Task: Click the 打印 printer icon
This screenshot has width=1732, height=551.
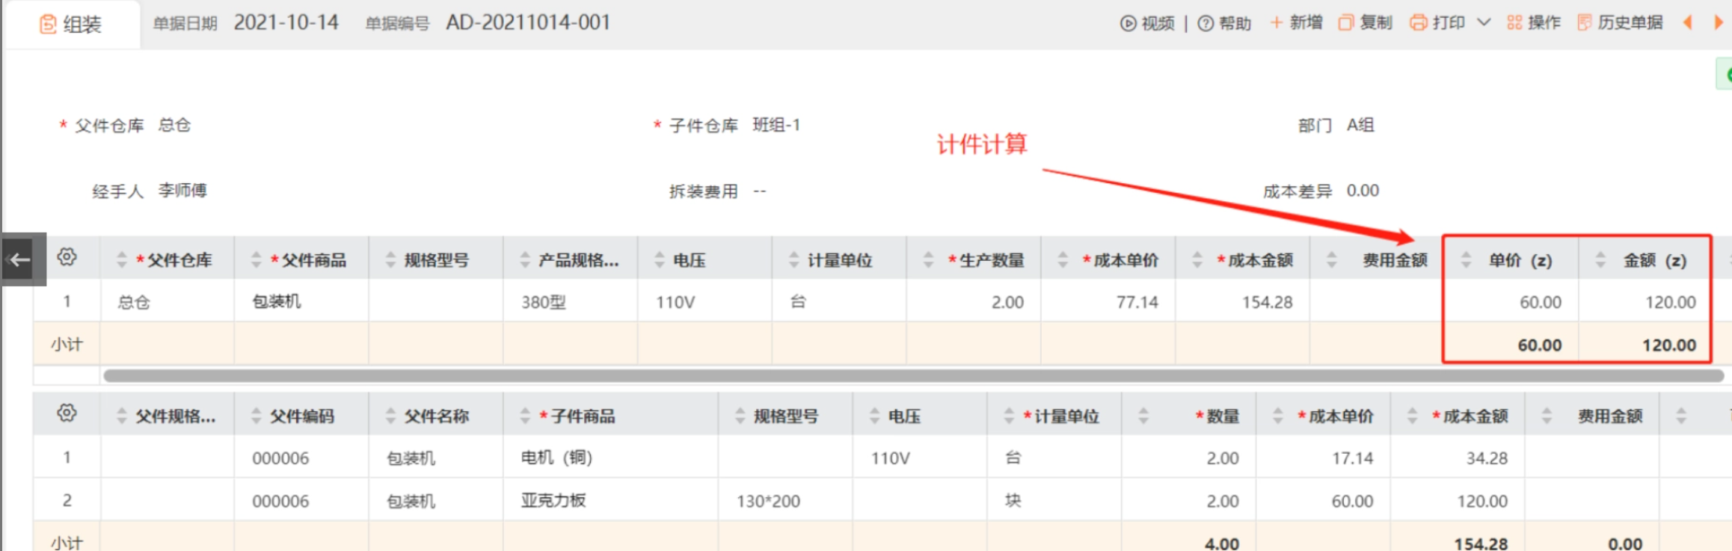Action: 1417,22
